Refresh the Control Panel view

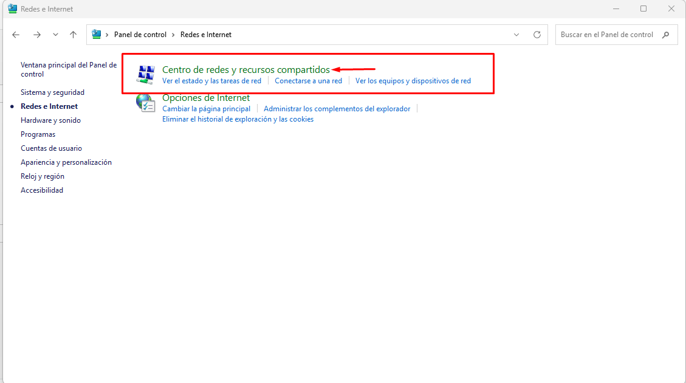[537, 35]
